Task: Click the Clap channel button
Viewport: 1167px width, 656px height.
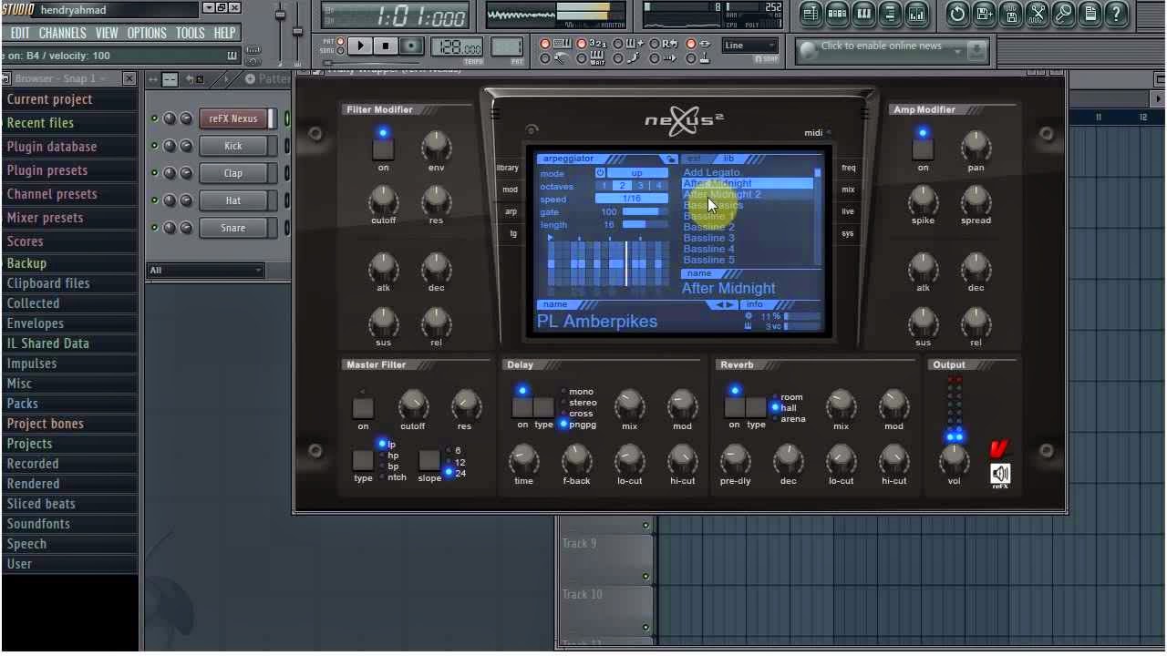Action: [233, 173]
